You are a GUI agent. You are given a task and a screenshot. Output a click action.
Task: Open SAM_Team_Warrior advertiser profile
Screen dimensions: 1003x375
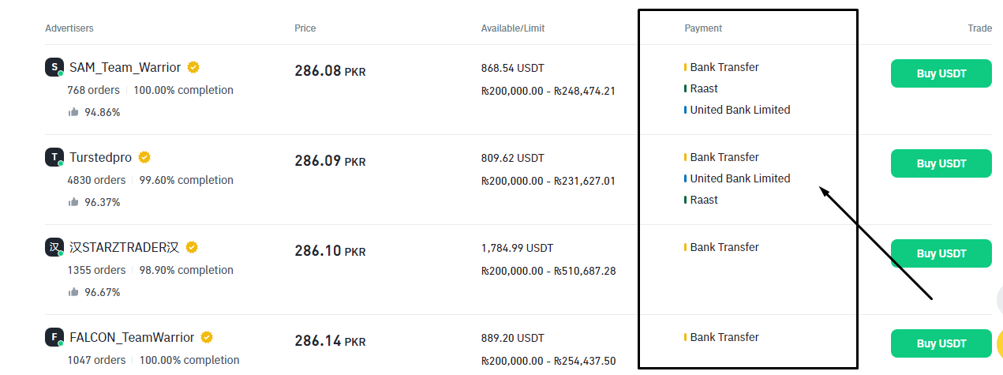pos(125,67)
